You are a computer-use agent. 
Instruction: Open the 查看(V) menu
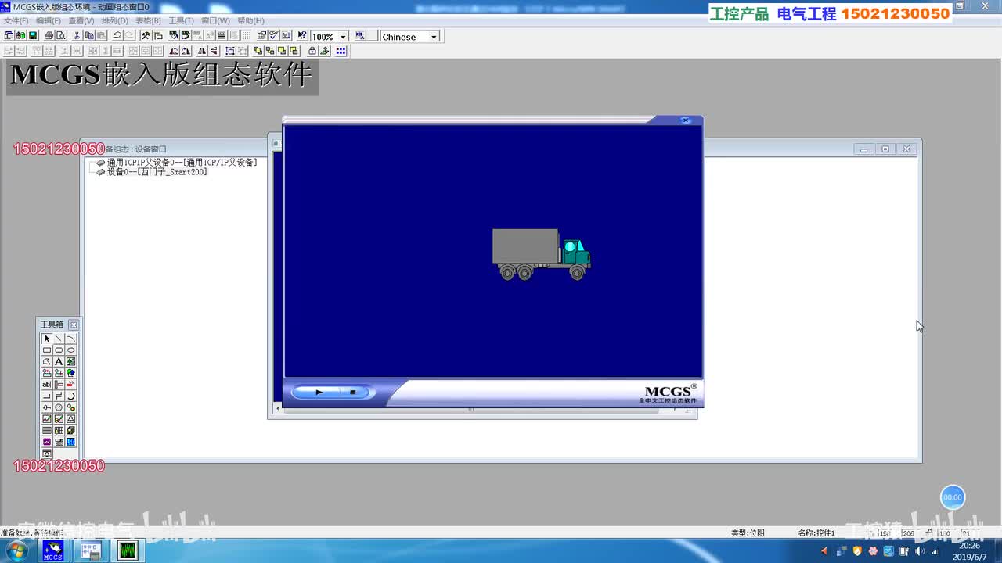point(81,21)
